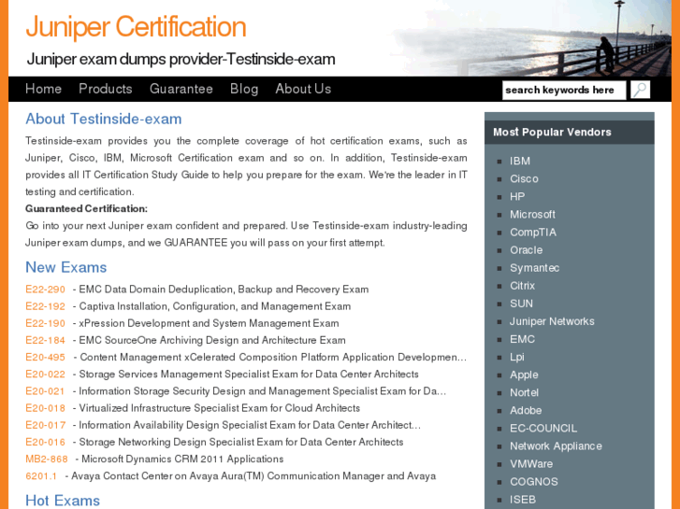Open the Home menu item
The width and height of the screenshot is (680, 509).
point(43,89)
